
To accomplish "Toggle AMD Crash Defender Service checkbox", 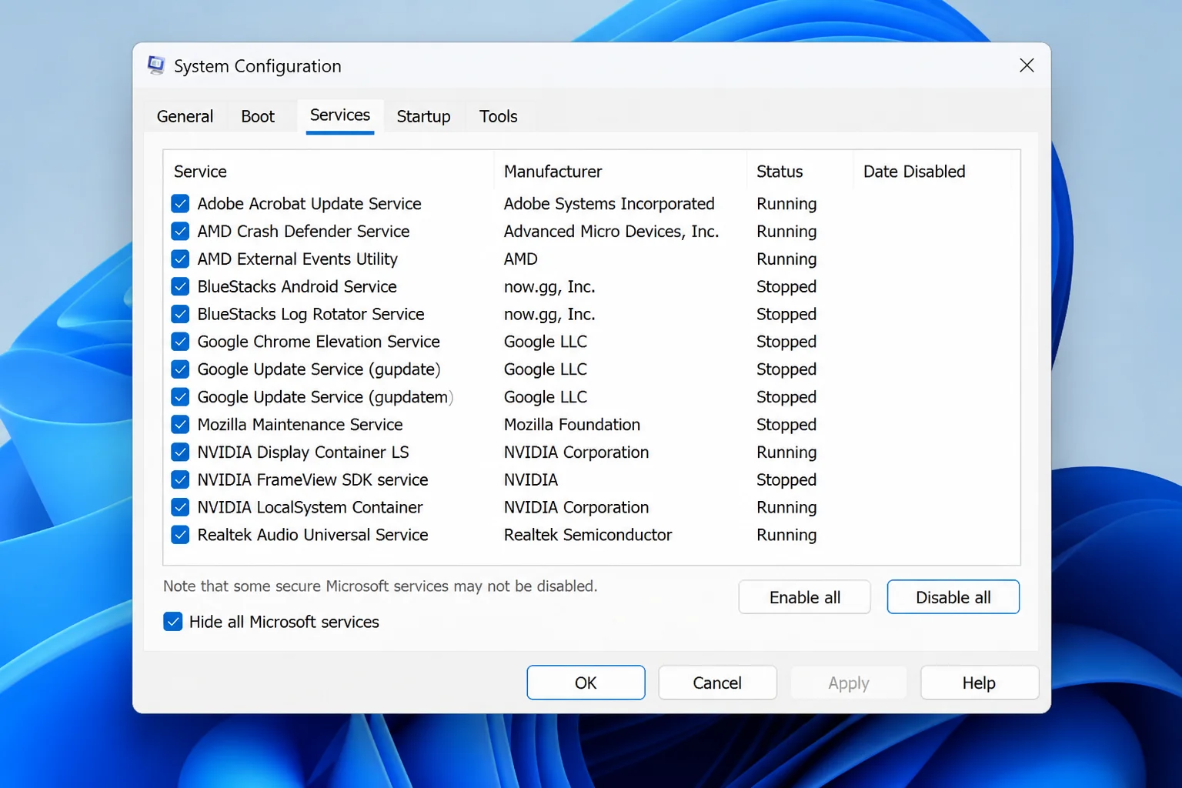I will (x=180, y=232).
